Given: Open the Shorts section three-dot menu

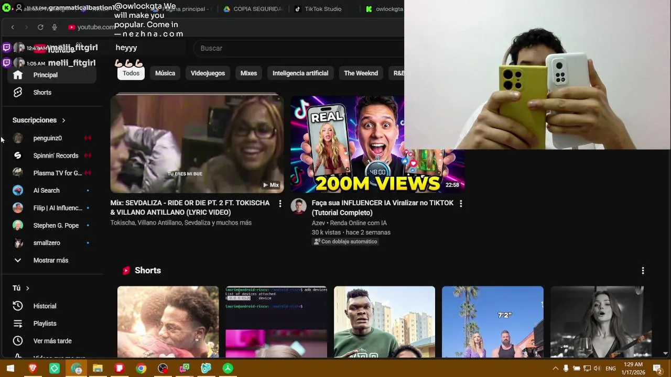Looking at the screenshot, I should point(643,271).
